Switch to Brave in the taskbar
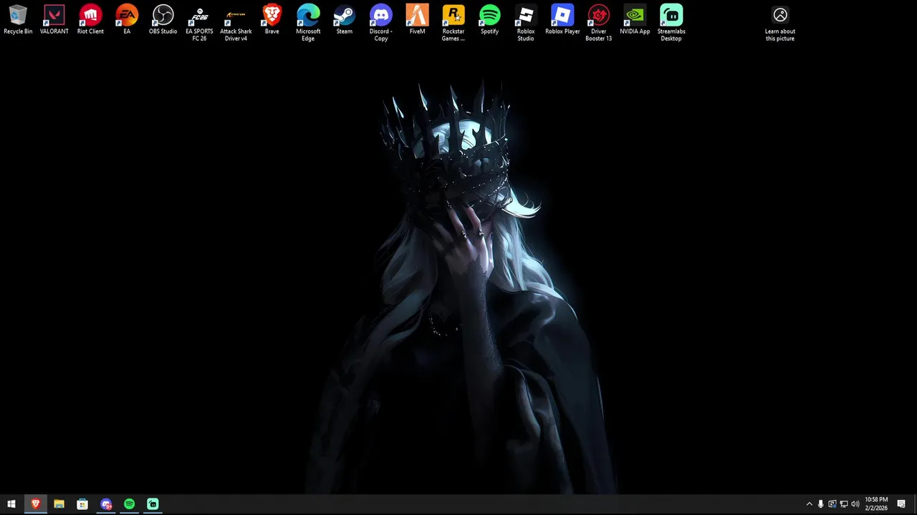The width and height of the screenshot is (917, 515). coord(35,504)
